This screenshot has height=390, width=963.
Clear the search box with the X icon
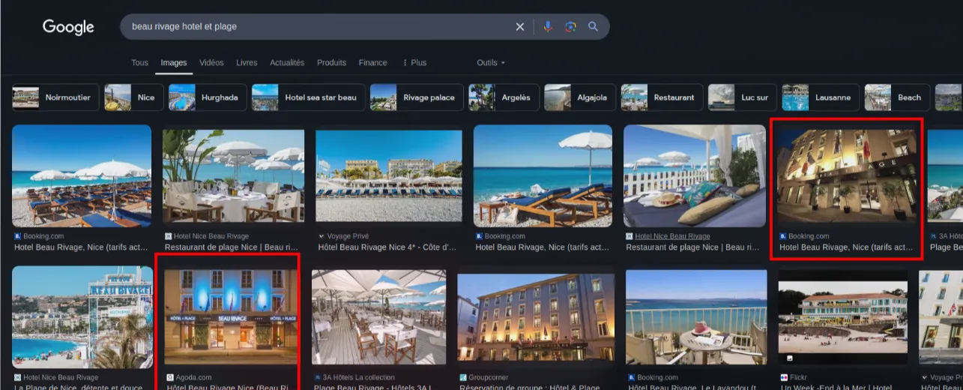click(x=520, y=27)
